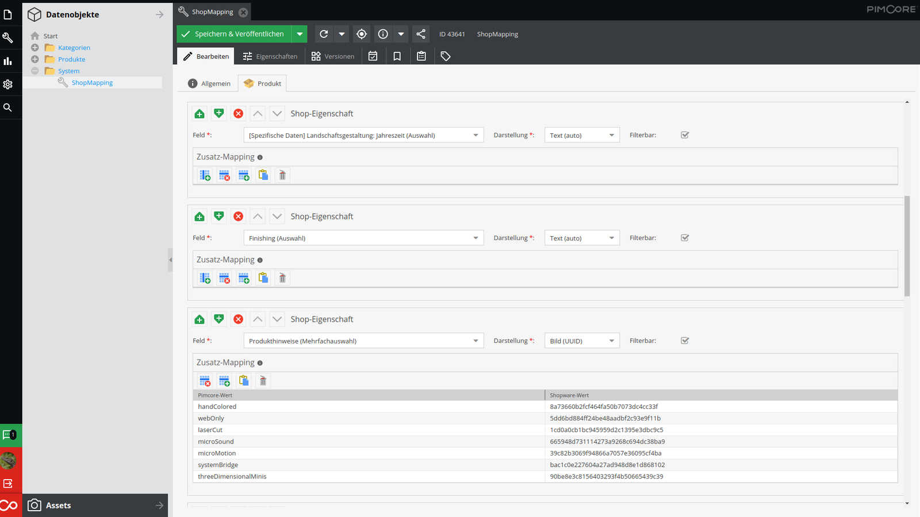Add column in Jahreszeit Zusatz-Mapping table
The height and width of the screenshot is (517, 920).
point(205,175)
